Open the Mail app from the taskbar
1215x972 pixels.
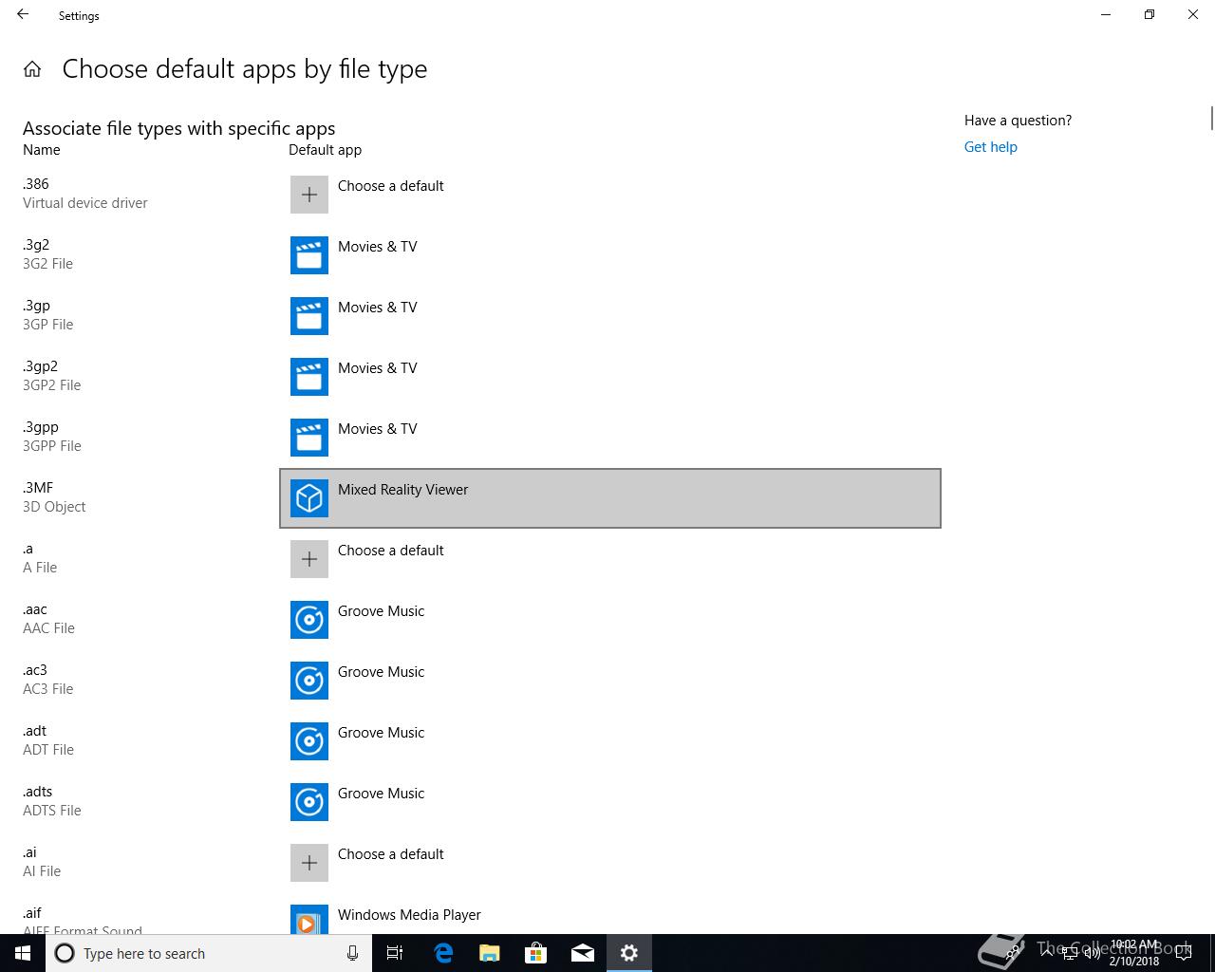(583, 953)
